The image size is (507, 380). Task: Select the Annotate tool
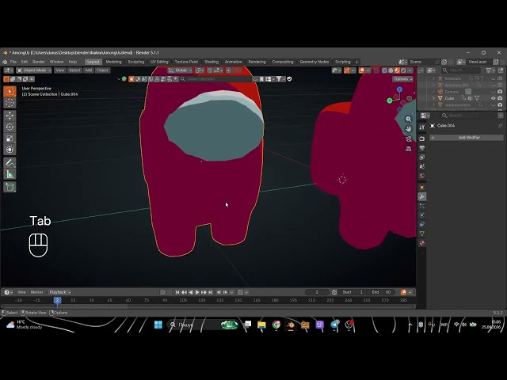10,162
